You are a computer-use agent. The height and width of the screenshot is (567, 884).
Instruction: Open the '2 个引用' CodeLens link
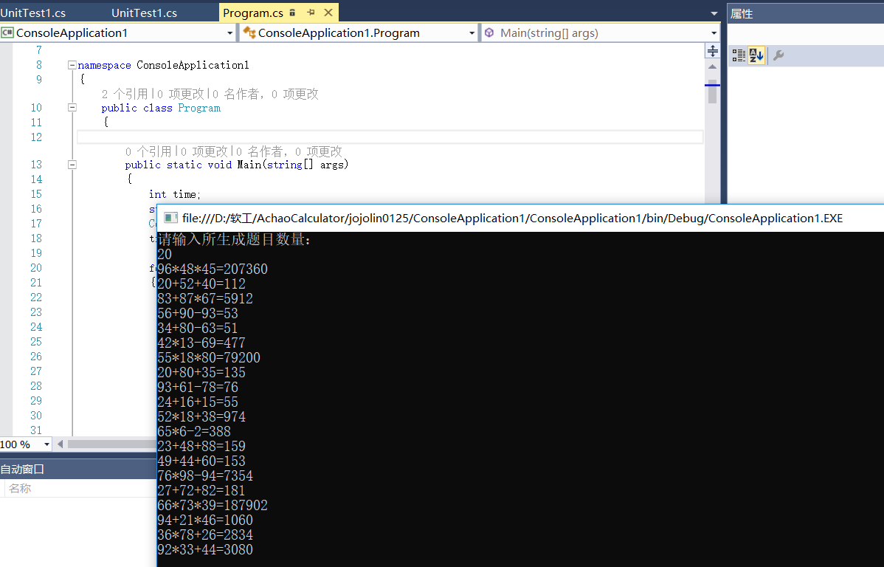coord(125,94)
